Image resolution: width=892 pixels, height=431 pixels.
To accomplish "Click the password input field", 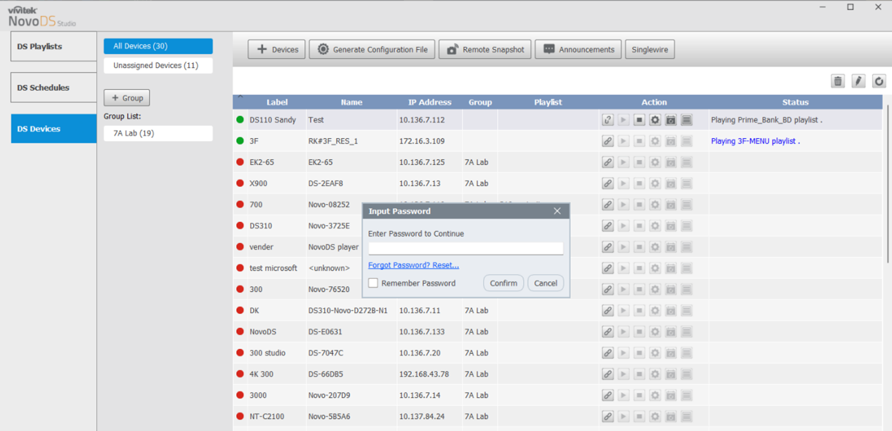I will click(x=465, y=248).
